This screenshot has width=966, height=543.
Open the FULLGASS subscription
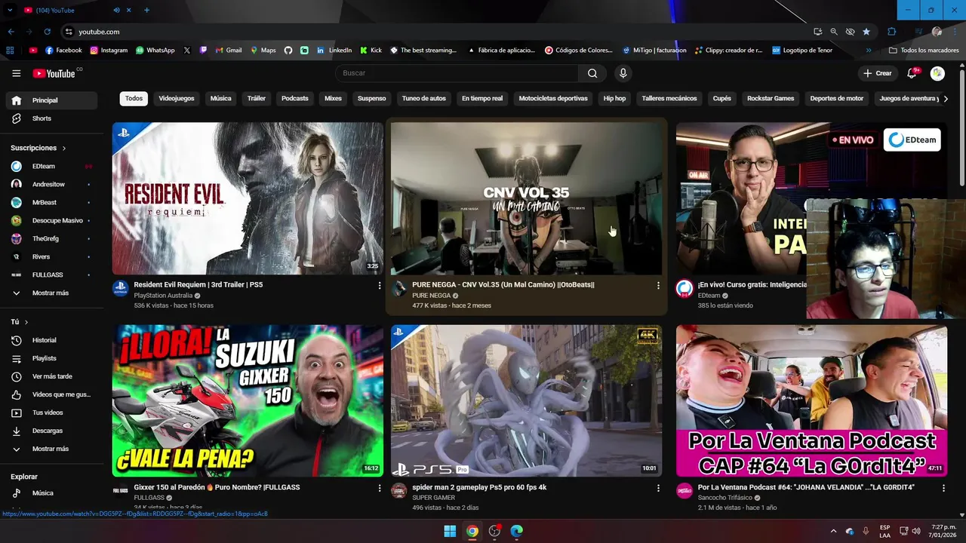pyautogui.click(x=51, y=275)
